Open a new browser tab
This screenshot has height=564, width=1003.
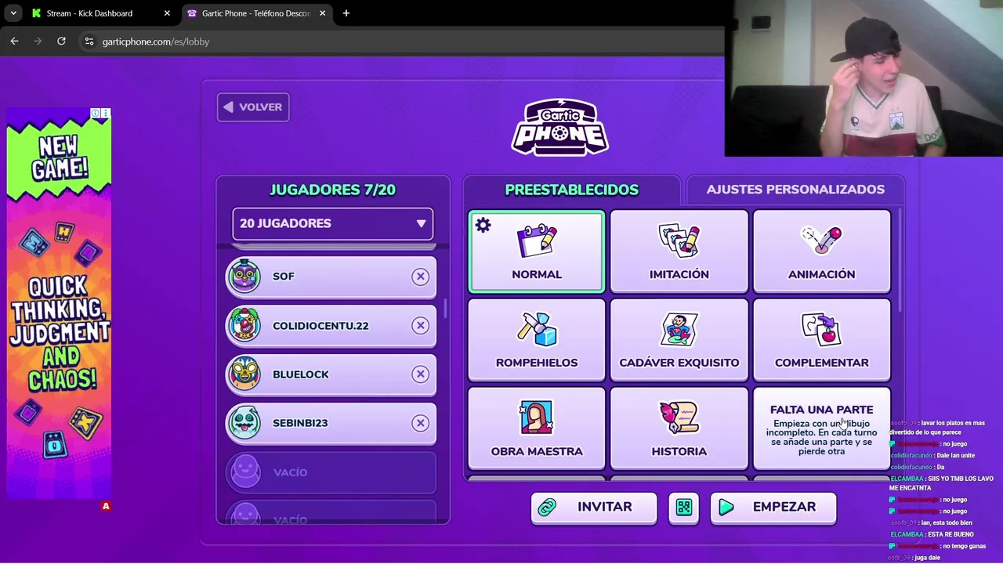(346, 13)
